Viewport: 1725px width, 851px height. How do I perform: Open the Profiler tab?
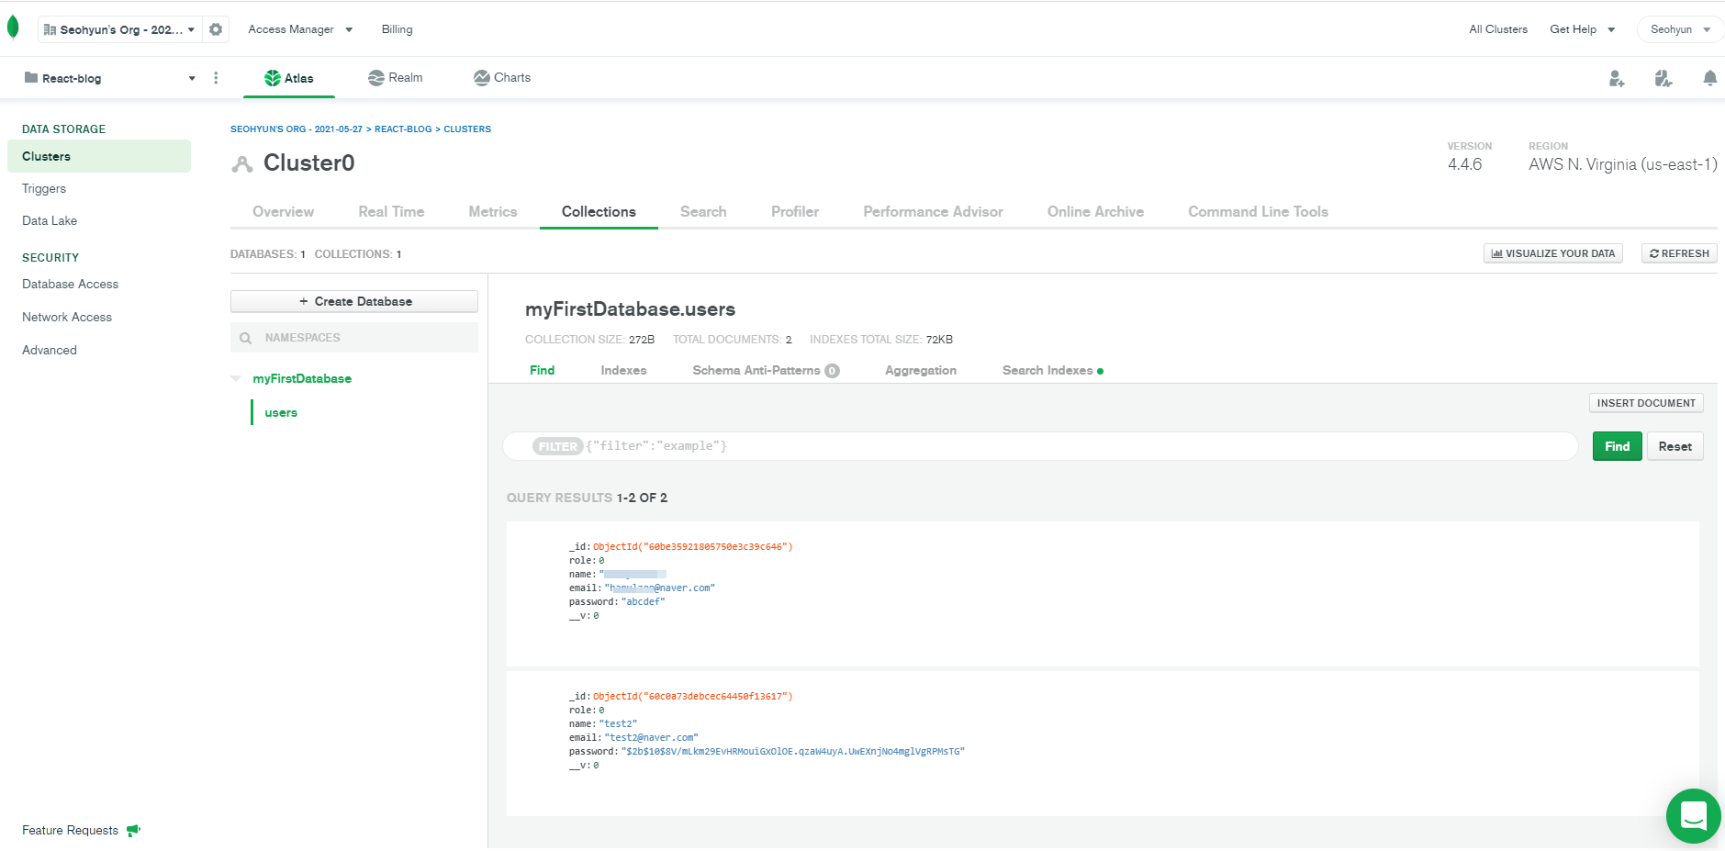[x=795, y=212]
